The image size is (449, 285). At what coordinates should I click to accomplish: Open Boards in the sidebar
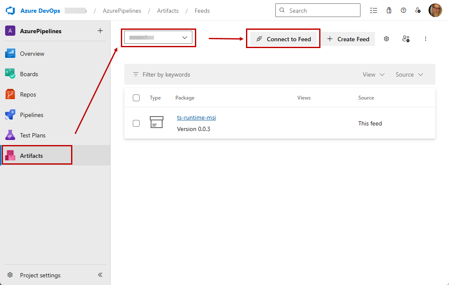click(x=55, y=74)
